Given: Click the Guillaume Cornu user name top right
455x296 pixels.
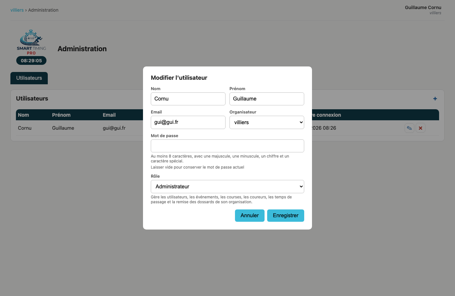Looking at the screenshot, I should coord(423,7).
